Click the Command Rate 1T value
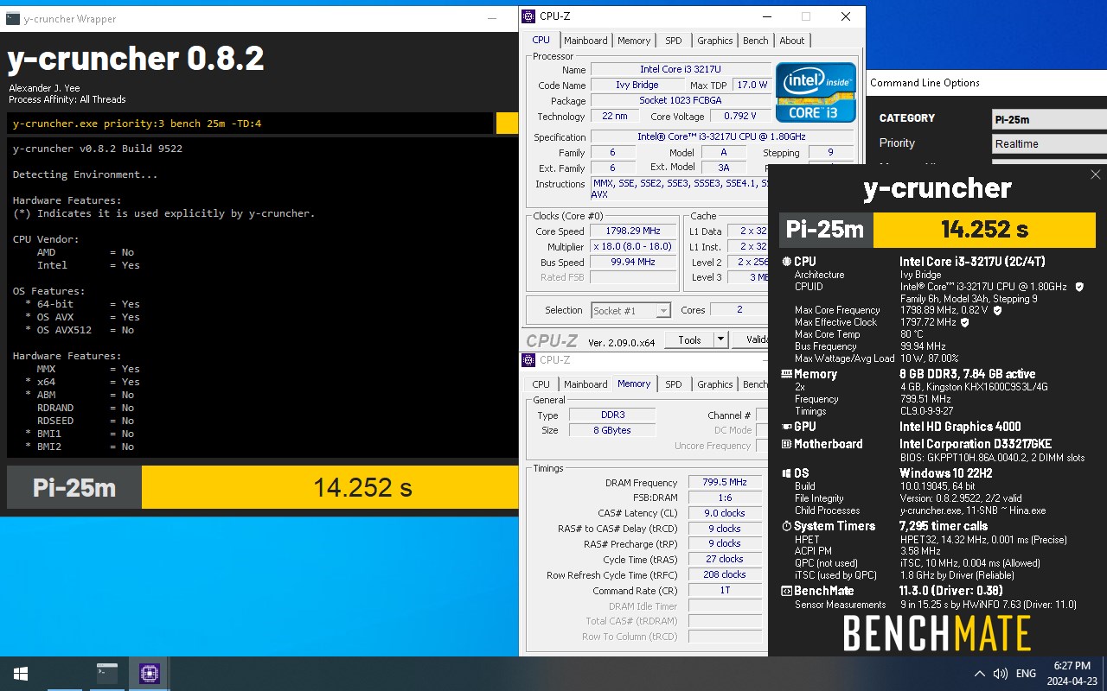1107x691 pixels. [725, 591]
